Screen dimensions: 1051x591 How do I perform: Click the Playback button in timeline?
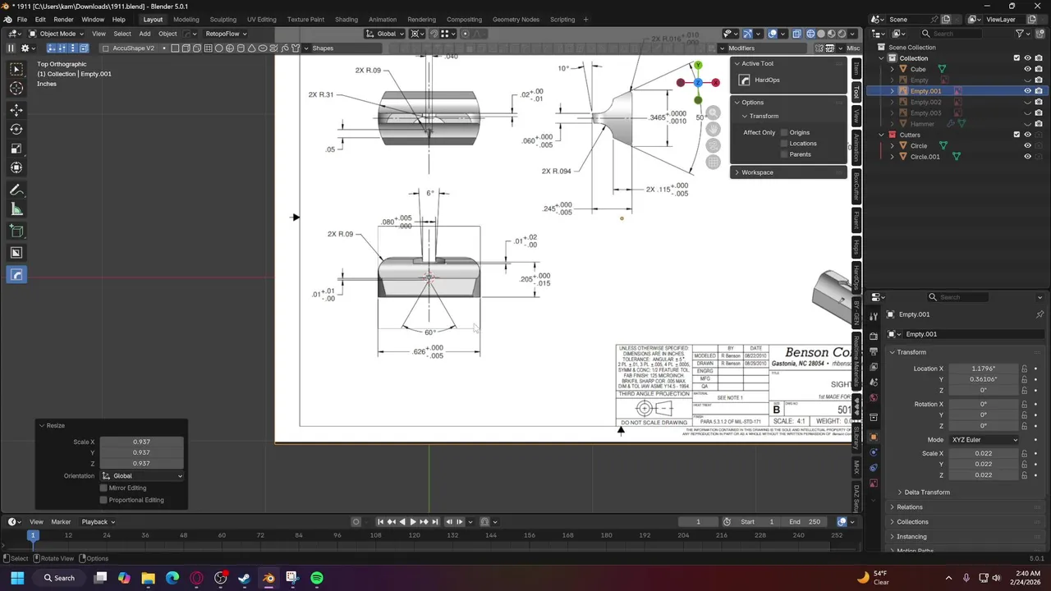tap(98, 522)
